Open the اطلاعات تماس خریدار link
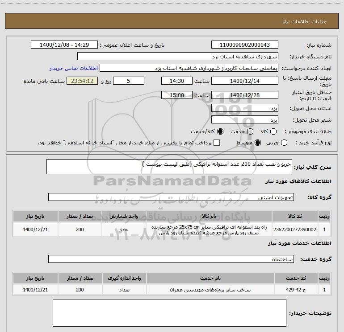Screen dimensions: 344x332 coord(74,68)
